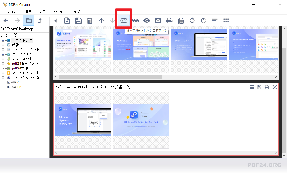Viewport: 287px width, 173px height.
Task: Close the Welcome to PDNob-Part 2 document
Action: pos(274,87)
